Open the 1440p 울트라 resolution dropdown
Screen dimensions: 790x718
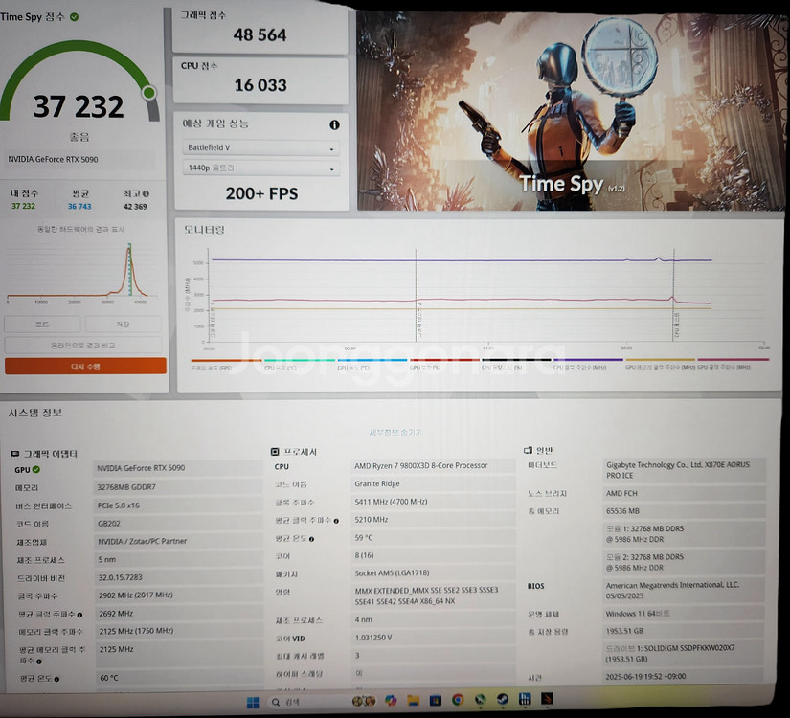(261, 168)
